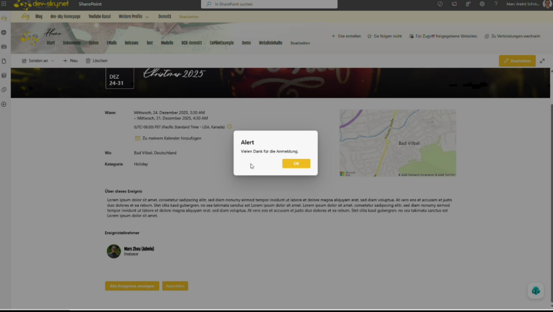
Task: Click the Anmelden button
Action: pyautogui.click(x=175, y=286)
